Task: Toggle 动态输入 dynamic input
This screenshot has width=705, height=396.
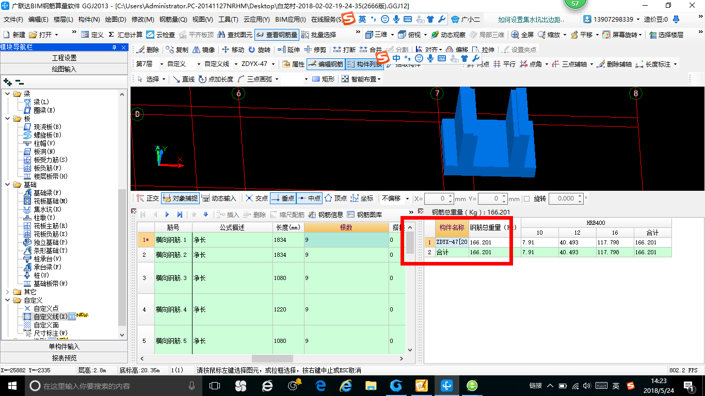Action: tap(219, 198)
